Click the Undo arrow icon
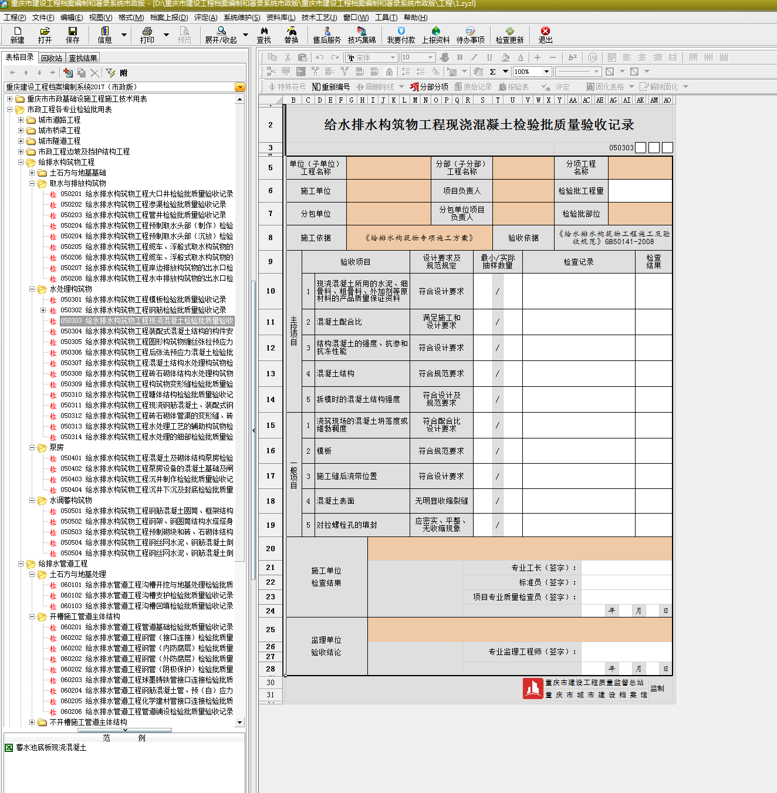Screen dimensions: 777x793 click(319, 58)
